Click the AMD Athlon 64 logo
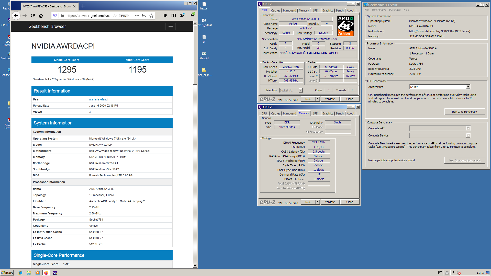The width and height of the screenshot is (491, 276). coord(345,26)
